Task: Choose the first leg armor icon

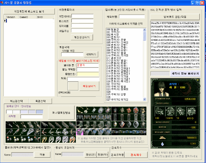Action: click(115, 117)
